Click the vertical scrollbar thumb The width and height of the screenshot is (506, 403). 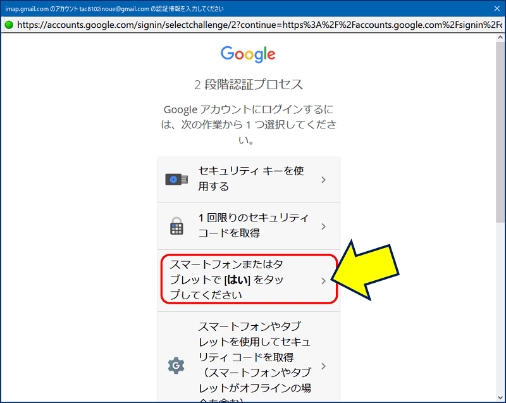[x=500, y=132]
